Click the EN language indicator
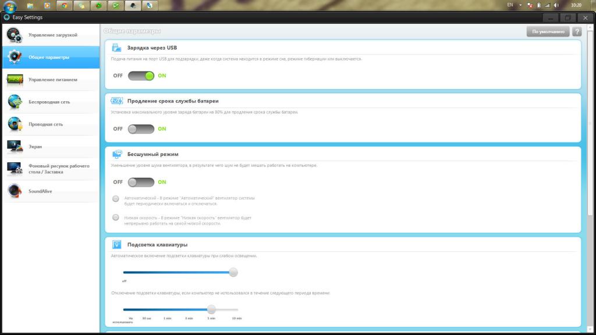 tap(510, 5)
